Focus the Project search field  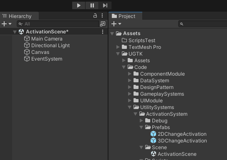203,24
